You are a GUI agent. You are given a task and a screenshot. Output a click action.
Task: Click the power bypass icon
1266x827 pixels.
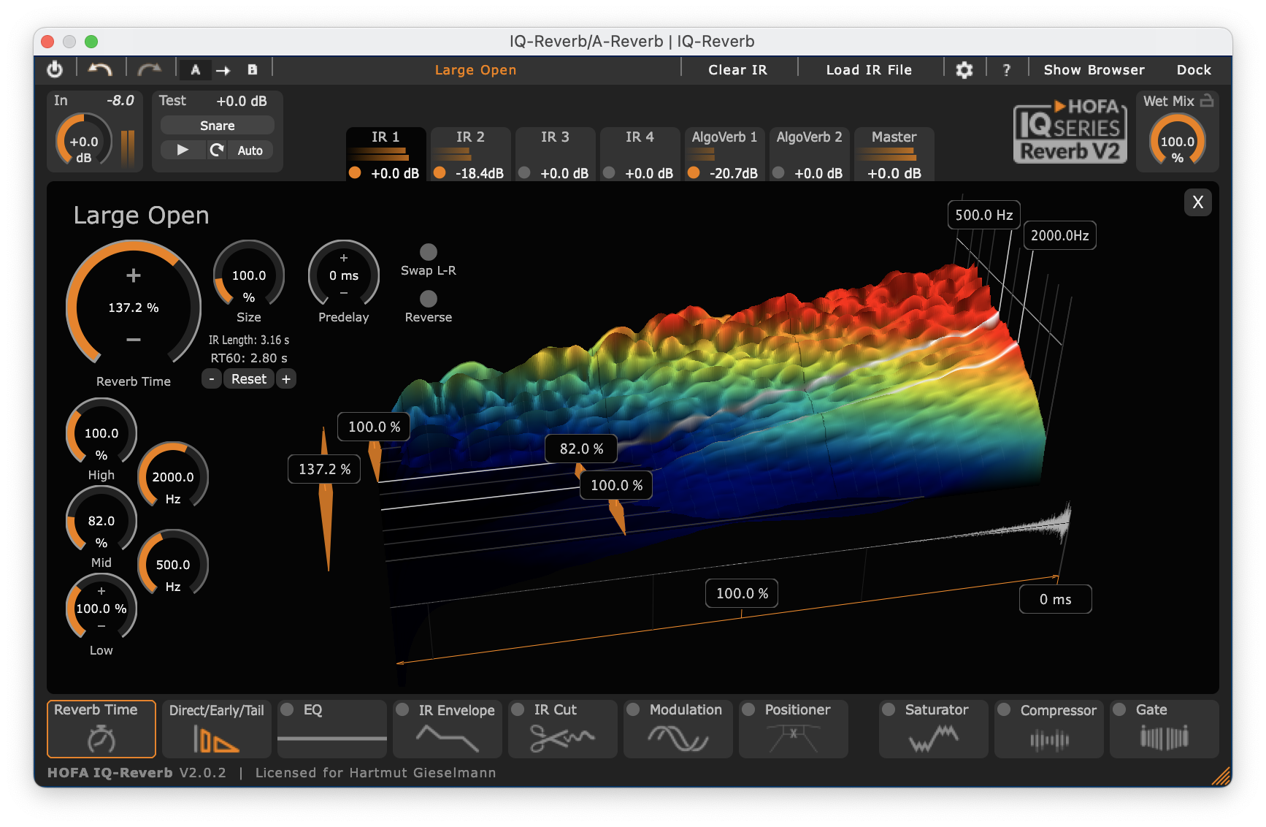(55, 69)
